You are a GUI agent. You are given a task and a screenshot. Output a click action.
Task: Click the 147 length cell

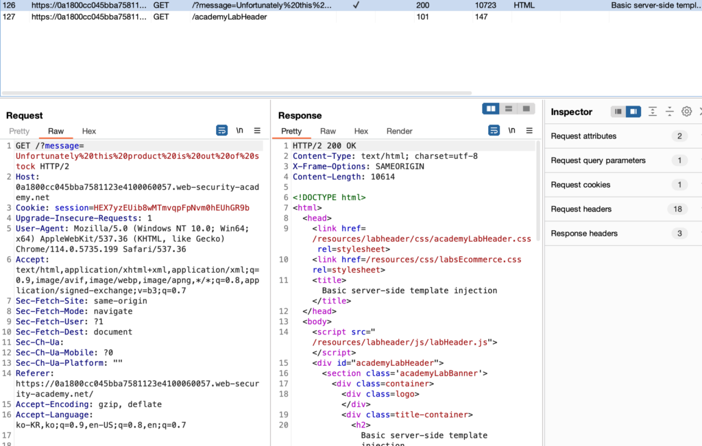point(481,17)
